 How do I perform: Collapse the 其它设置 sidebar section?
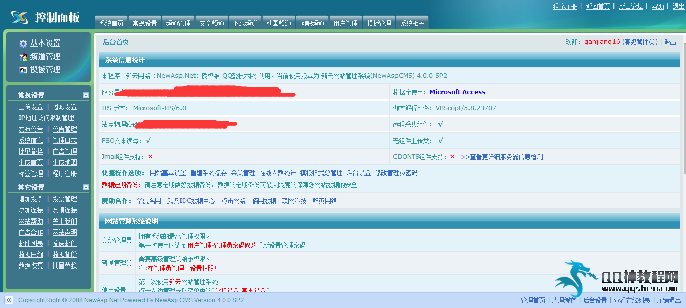tap(86, 187)
